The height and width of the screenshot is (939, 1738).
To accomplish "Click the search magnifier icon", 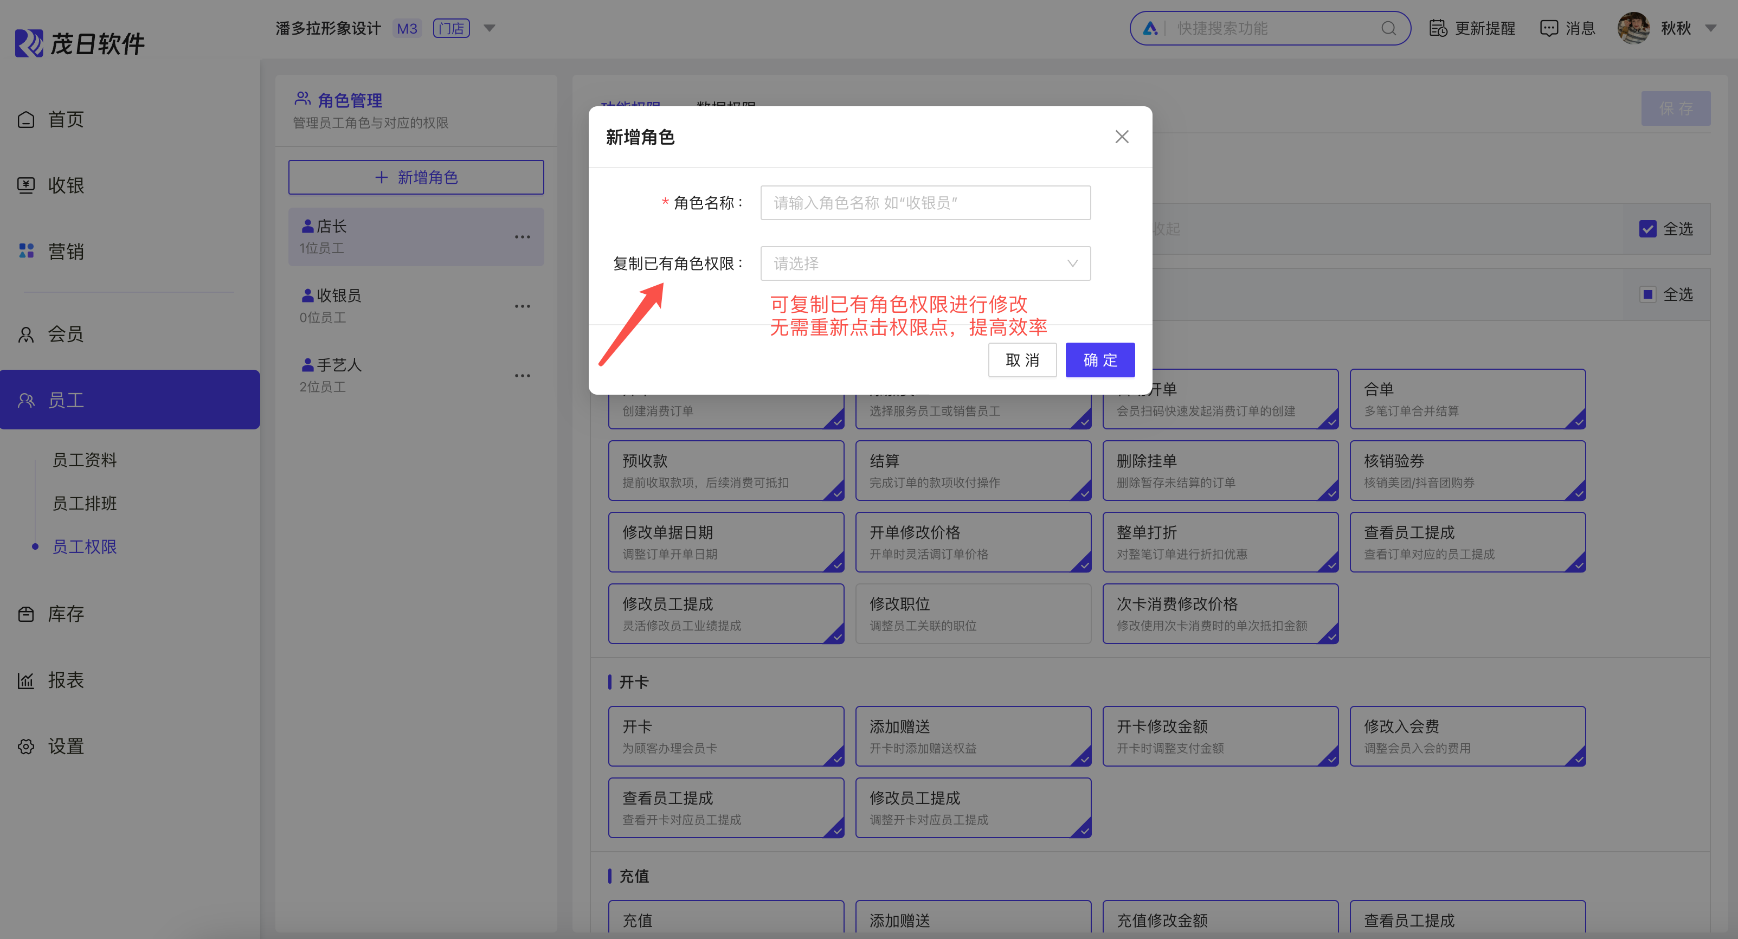I will (x=1388, y=28).
